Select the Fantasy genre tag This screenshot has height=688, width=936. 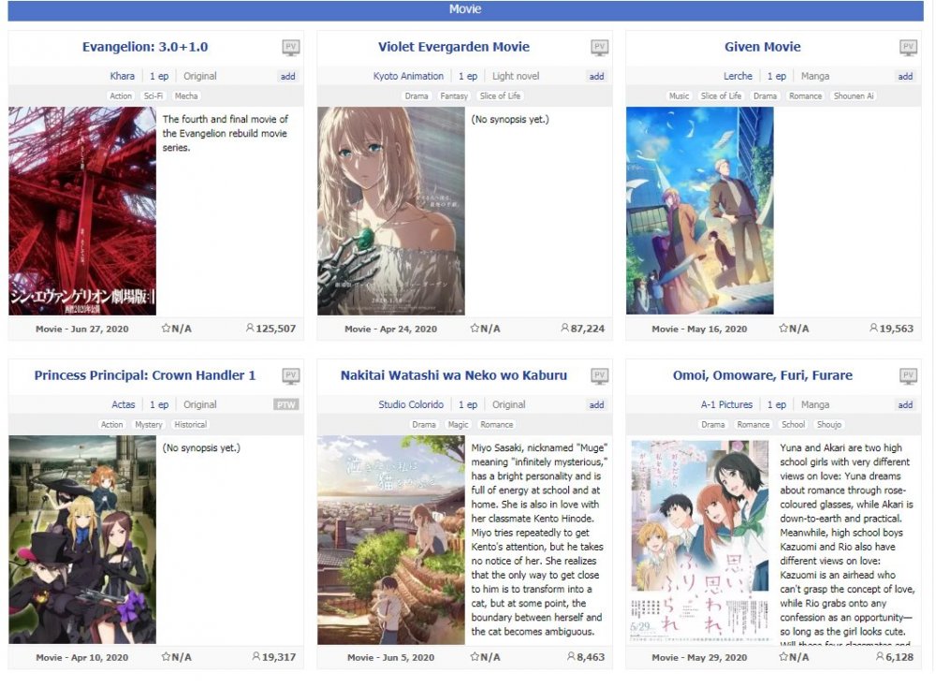(454, 95)
